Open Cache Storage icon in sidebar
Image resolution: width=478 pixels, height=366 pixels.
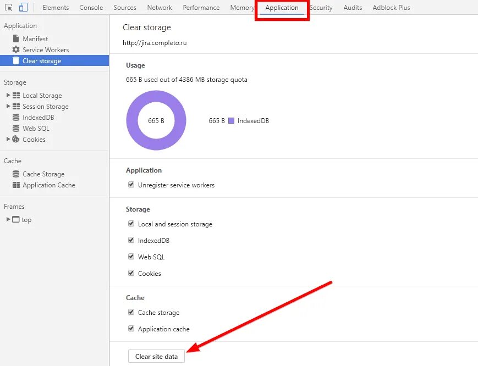click(16, 174)
